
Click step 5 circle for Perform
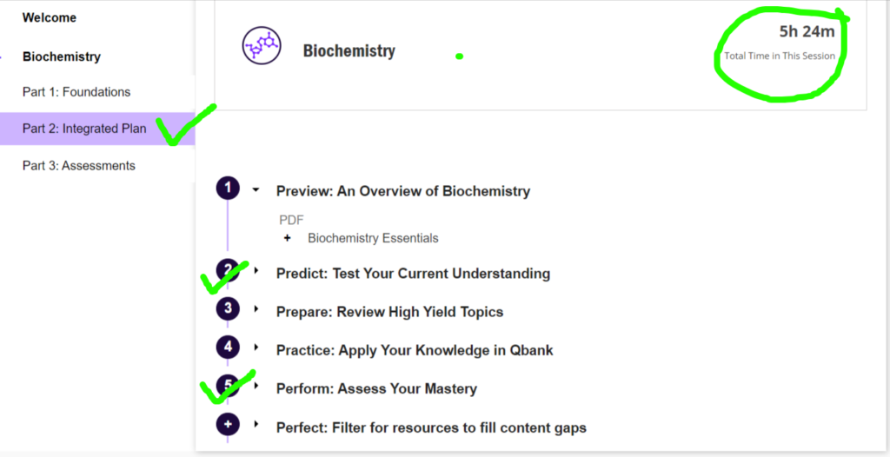228,387
